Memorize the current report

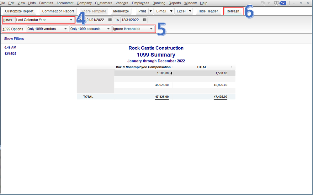pyautogui.click(x=121, y=11)
